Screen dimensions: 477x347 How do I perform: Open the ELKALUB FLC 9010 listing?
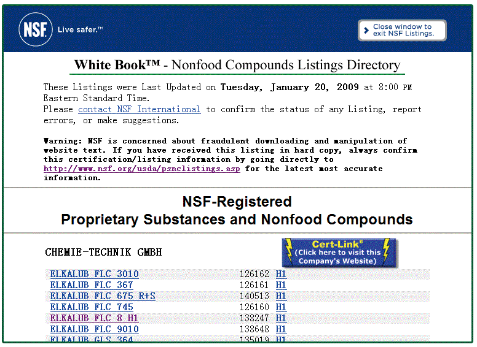coord(94,329)
